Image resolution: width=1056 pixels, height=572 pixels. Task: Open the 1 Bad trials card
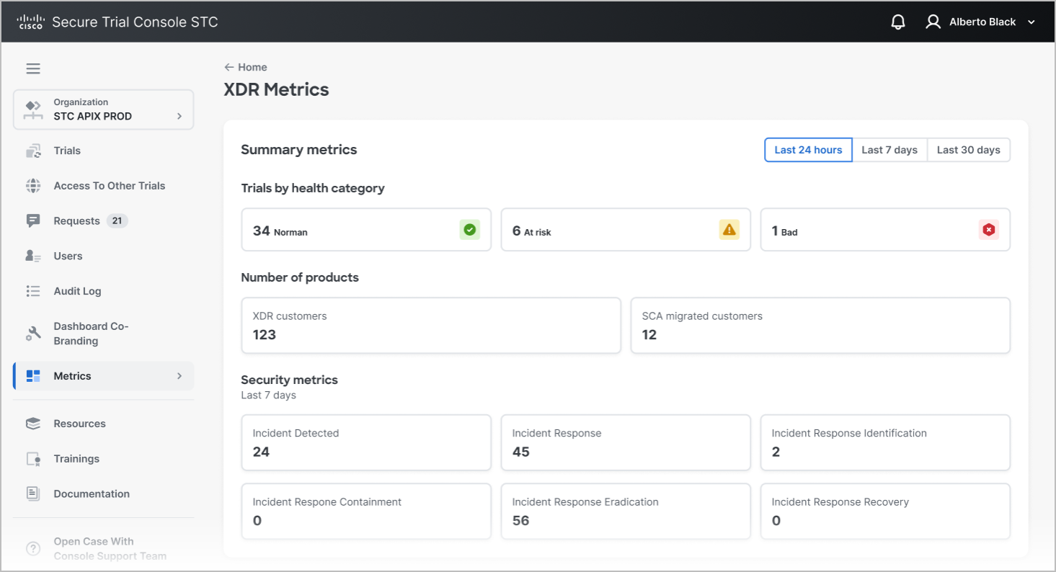coord(885,230)
